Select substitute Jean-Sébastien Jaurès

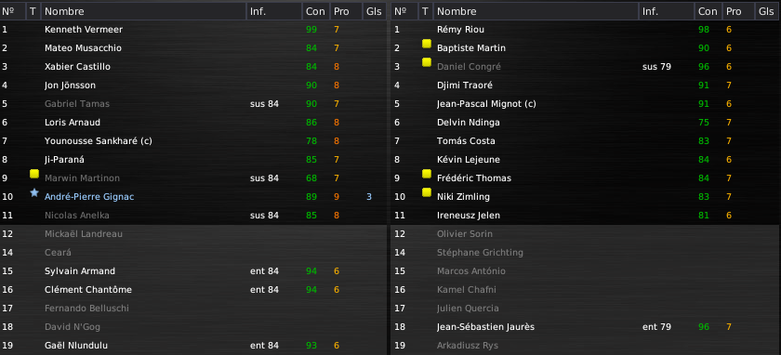click(586, 326)
